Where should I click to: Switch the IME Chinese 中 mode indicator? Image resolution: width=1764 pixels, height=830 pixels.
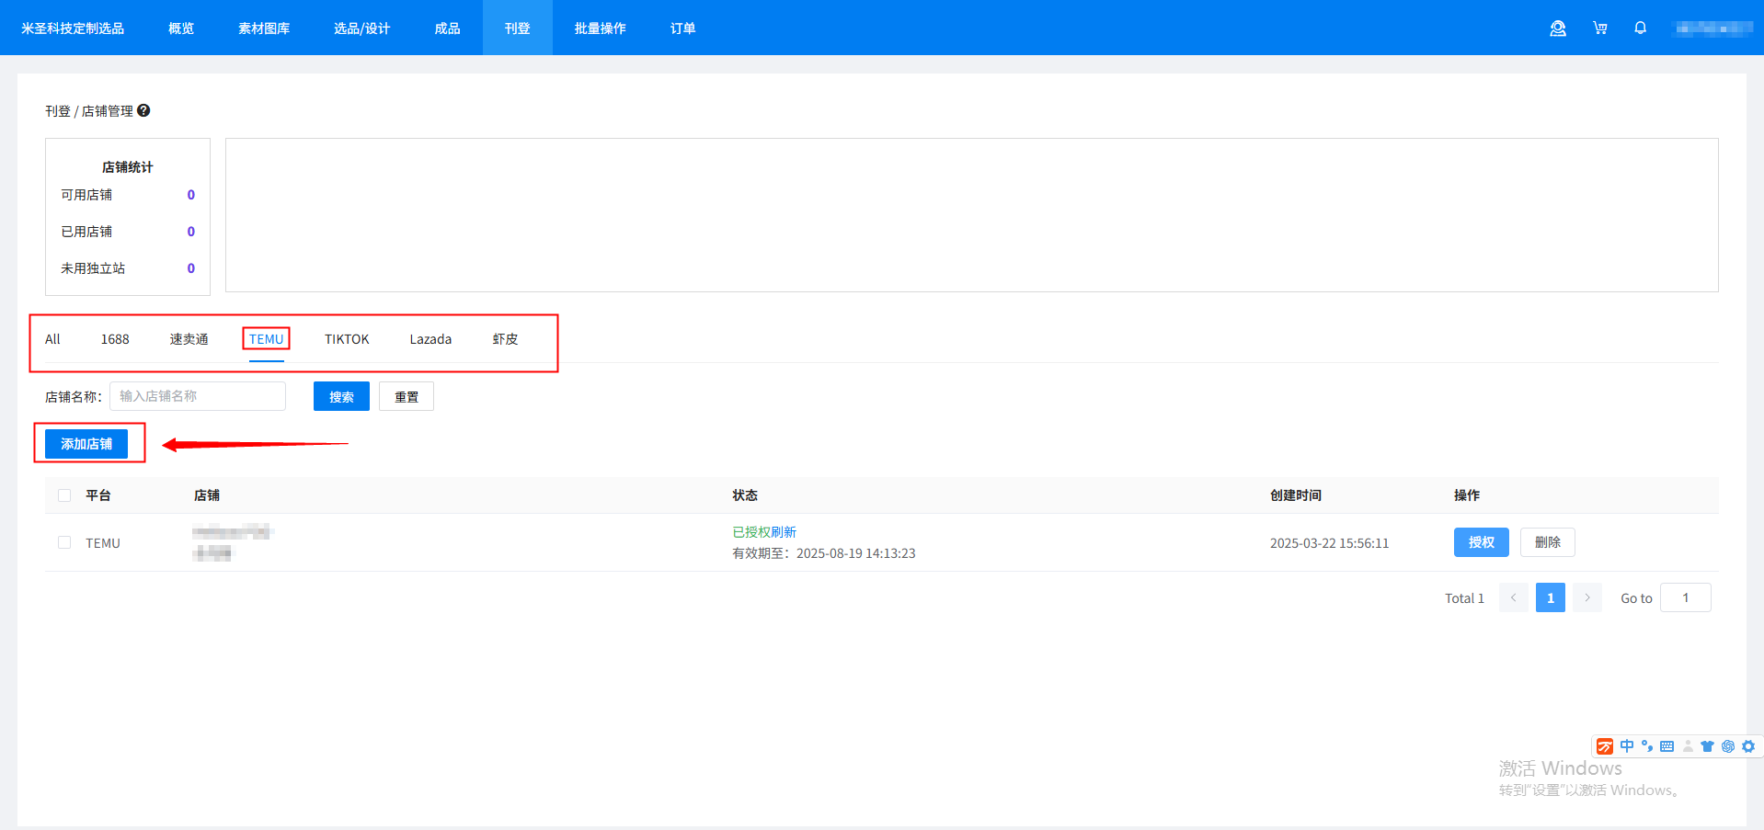pyautogui.click(x=1627, y=746)
